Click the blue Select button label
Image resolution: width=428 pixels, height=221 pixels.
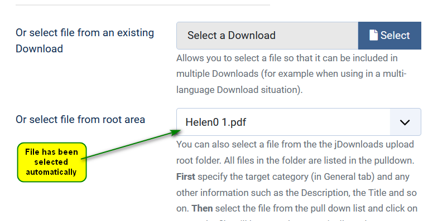coord(395,36)
